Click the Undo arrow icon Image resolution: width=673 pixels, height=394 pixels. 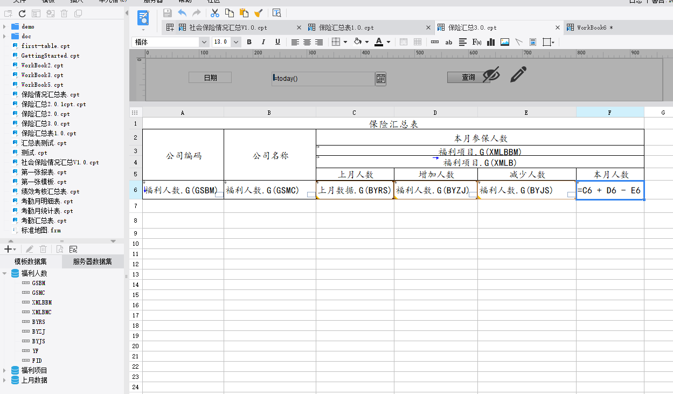point(182,12)
